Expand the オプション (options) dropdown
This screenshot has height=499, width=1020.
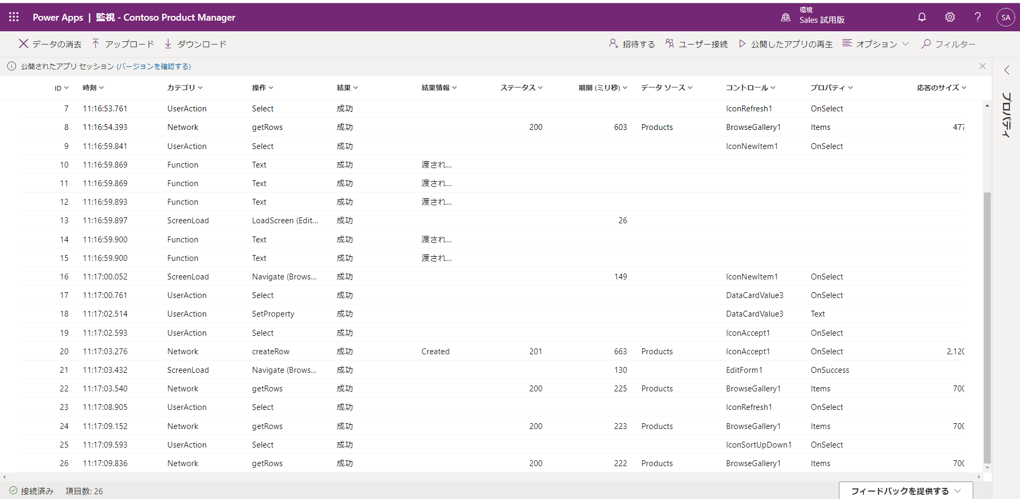[875, 44]
